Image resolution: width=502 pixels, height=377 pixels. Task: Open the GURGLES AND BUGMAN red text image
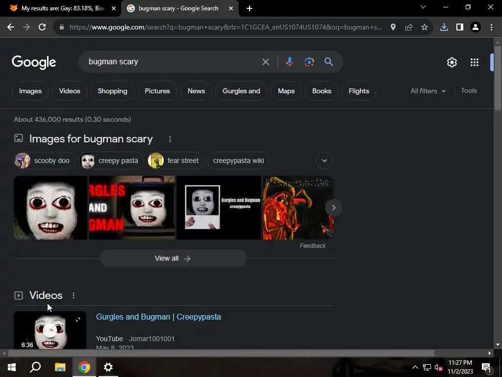pyautogui.click(x=132, y=208)
